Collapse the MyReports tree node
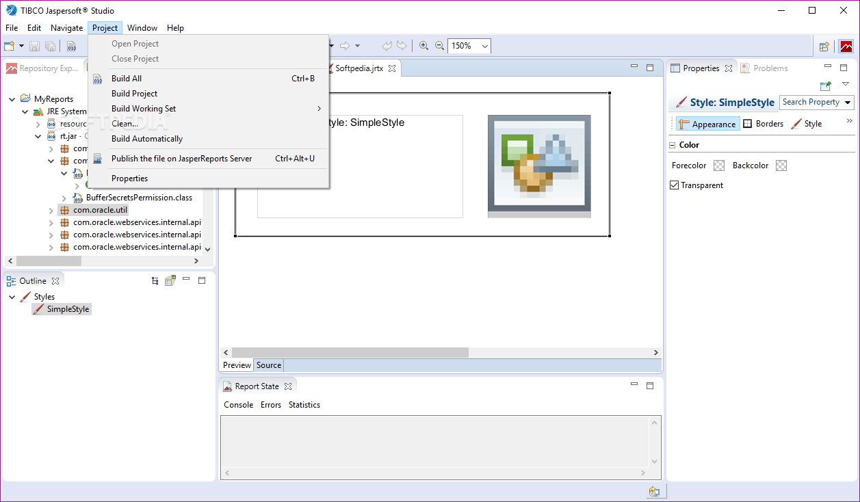This screenshot has width=860, height=502. coord(12,99)
